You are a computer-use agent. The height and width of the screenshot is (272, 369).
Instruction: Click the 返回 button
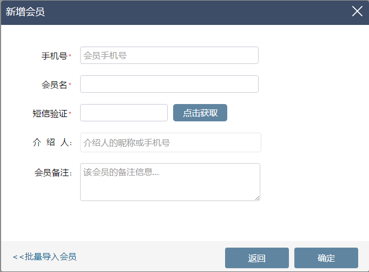click(x=257, y=258)
